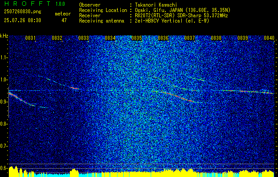Click the kHz axis unit label
This screenshot has height=177, width=278.
coord(4,36)
